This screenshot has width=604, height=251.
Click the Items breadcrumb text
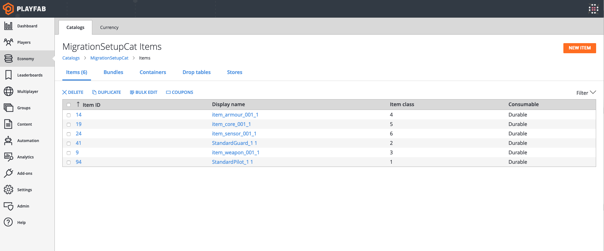coord(145,58)
